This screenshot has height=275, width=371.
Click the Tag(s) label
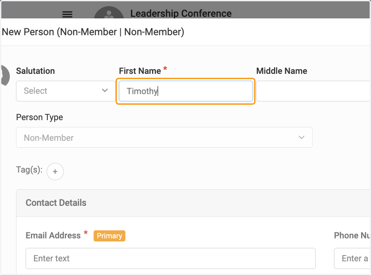29,170
